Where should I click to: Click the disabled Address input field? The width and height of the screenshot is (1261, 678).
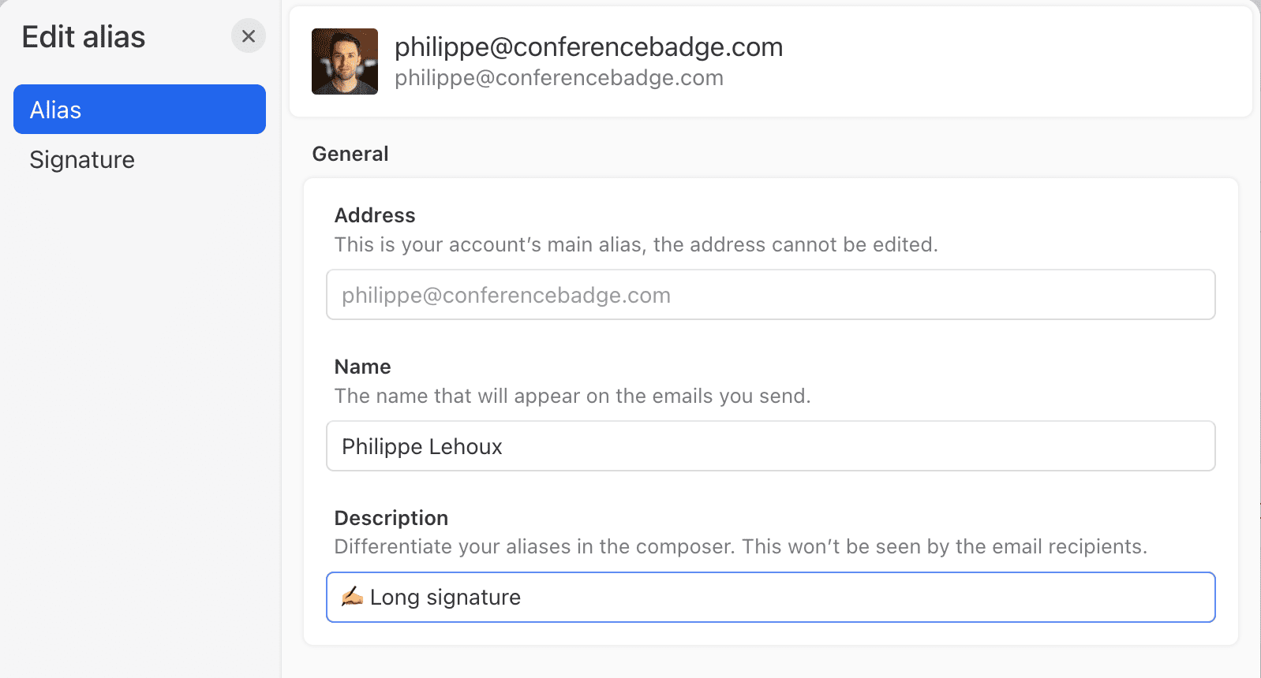coord(770,295)
